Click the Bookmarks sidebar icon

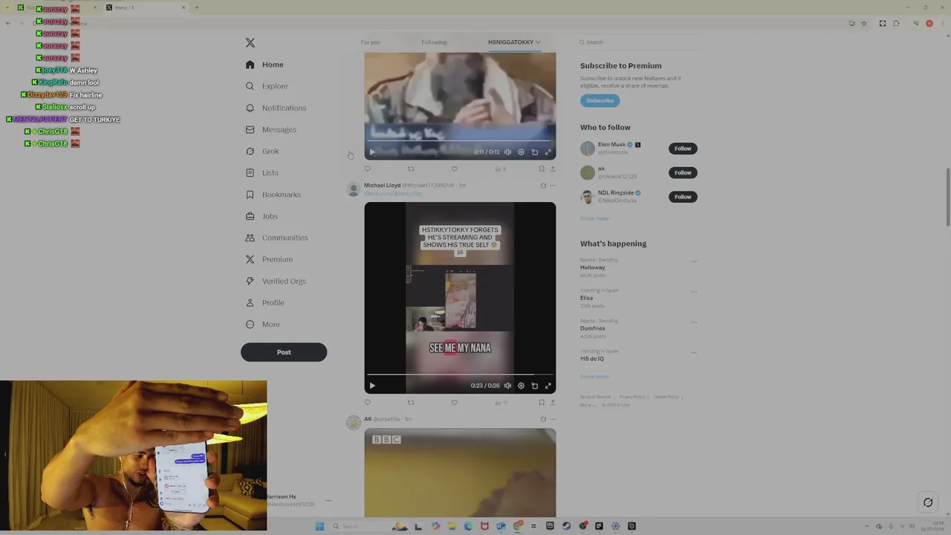pos(250,195)
